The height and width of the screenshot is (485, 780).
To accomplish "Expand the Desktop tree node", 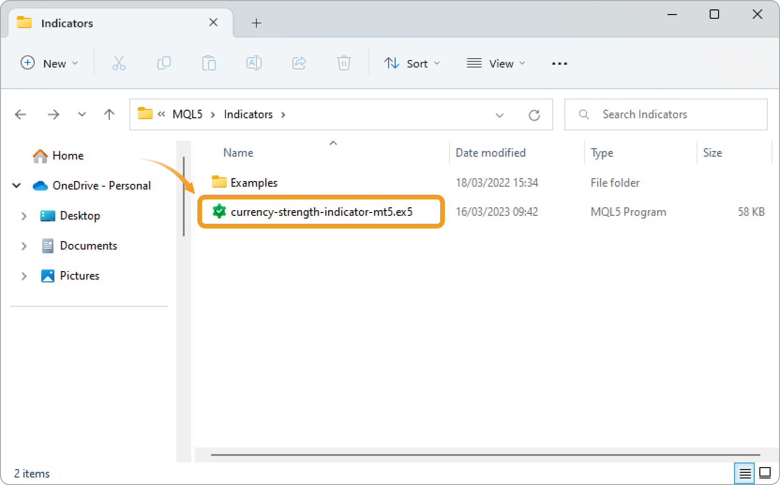I will point(24,216).
